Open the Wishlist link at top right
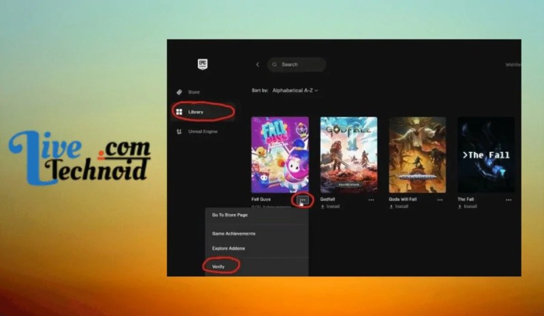 click(513, 65)
